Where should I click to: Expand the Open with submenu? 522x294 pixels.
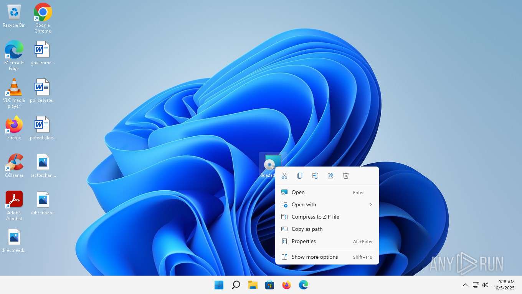(x=327, y=205)
